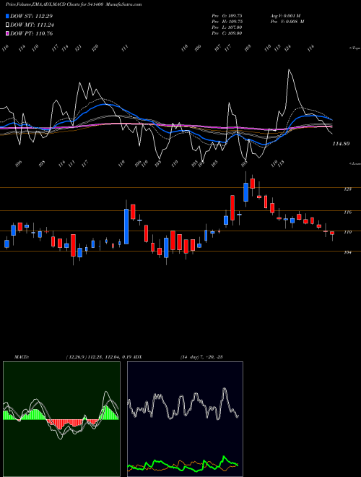
Task: Click the tallest blue candlestick near 116 line
Action: pyautogui.click(x=126, y=226)
